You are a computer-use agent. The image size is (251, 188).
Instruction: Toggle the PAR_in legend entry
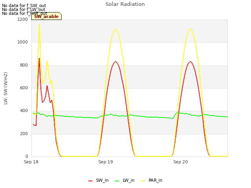152,180
